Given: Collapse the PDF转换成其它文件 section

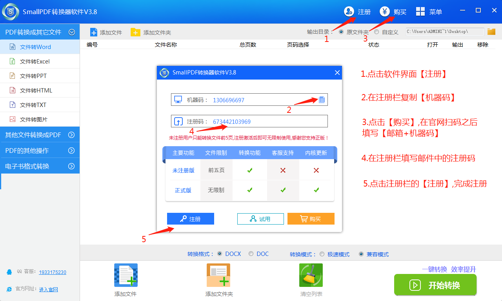Looking at the screenshot, I should (x=72, y=32).
